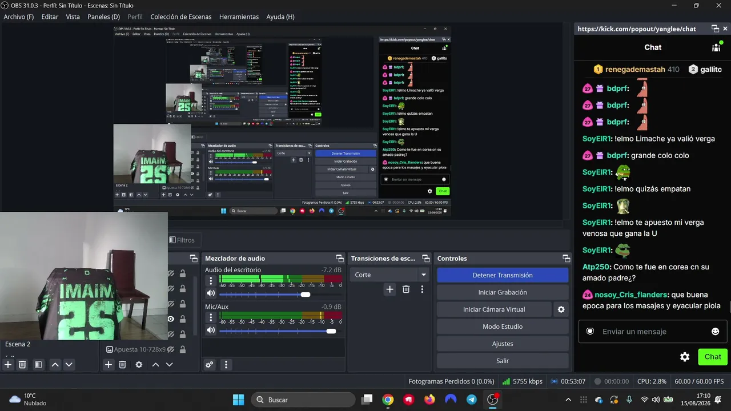Open properties gear for the selected source

pyautogui.click(x=139, y=365)
